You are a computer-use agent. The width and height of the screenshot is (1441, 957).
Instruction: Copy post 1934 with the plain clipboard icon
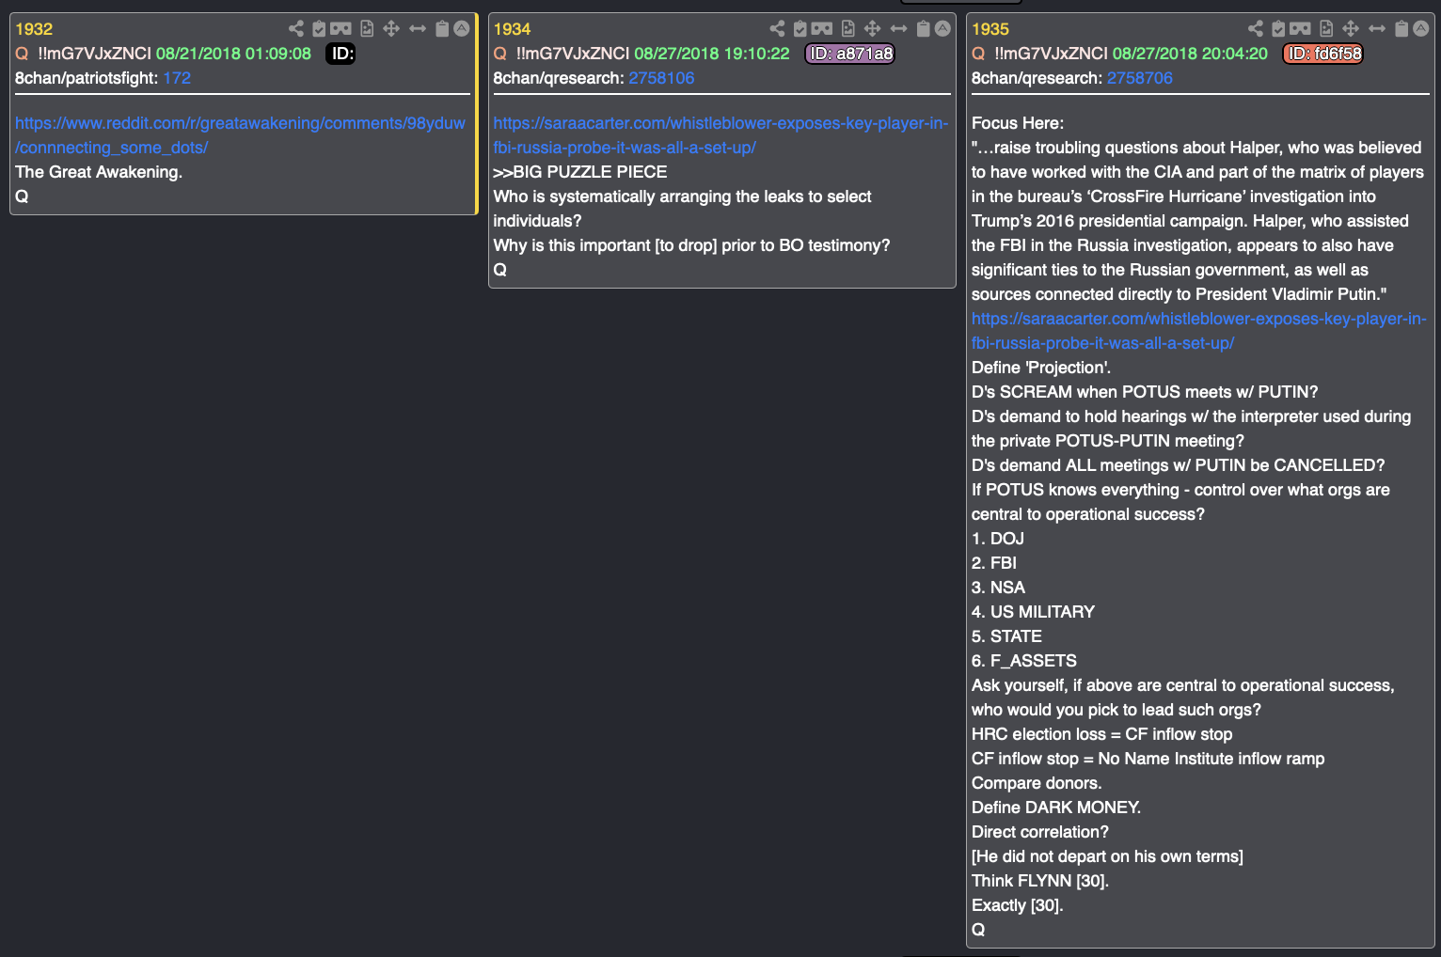(924, 29)
